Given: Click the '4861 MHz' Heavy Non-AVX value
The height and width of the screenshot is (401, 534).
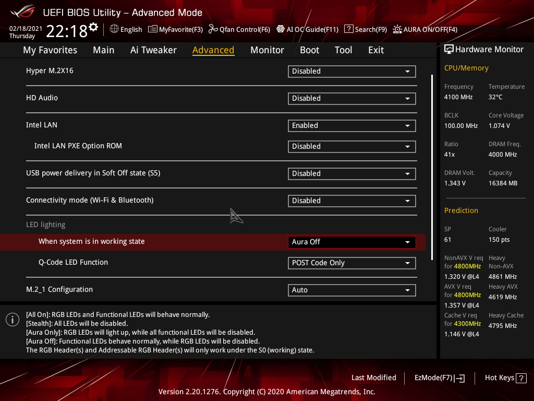Looking at the screenshot, I should [x=503, y=277].
